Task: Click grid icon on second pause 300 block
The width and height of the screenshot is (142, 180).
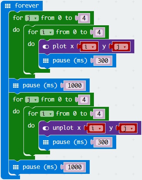Action: point(46,142)
